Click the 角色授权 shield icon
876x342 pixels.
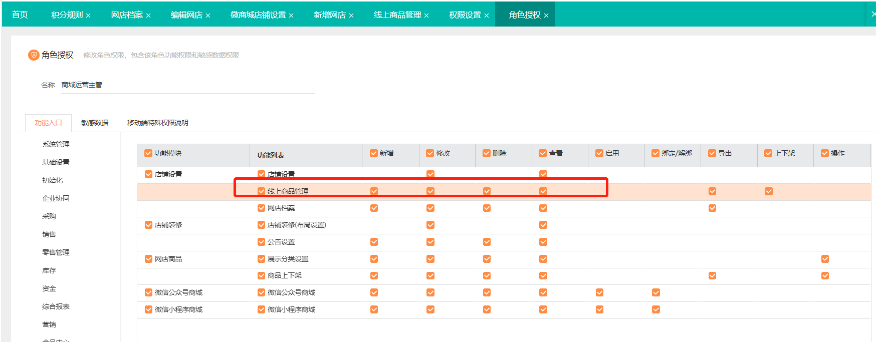pyautogui.click(x=34, y=55)
